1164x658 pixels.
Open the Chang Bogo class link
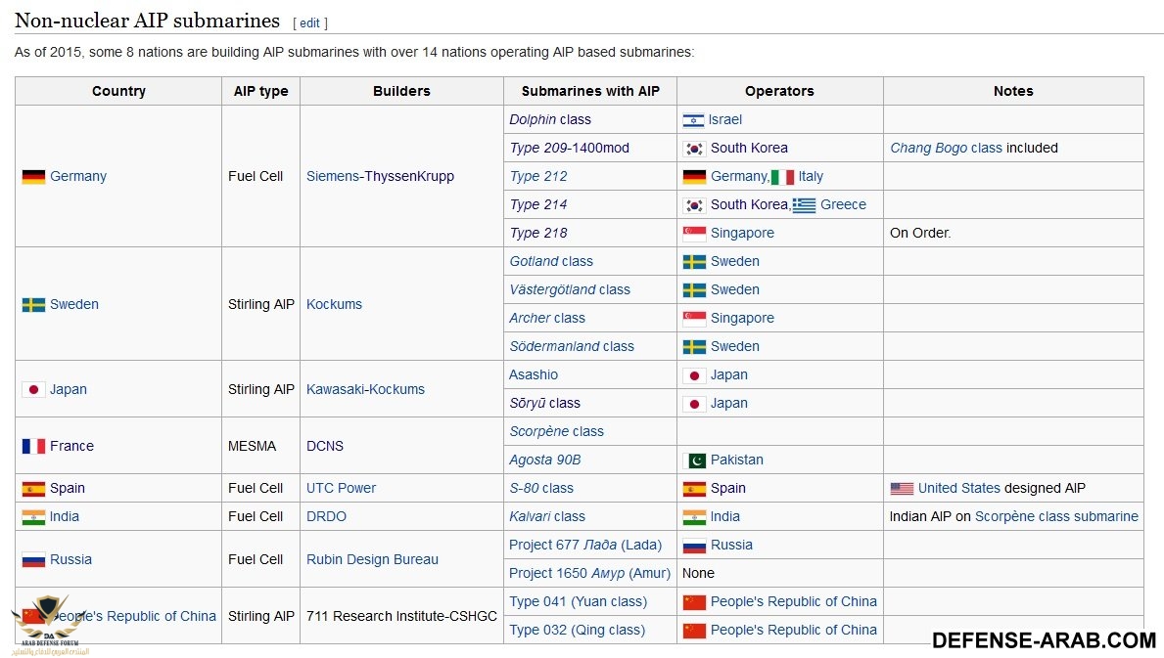(946, 149)
